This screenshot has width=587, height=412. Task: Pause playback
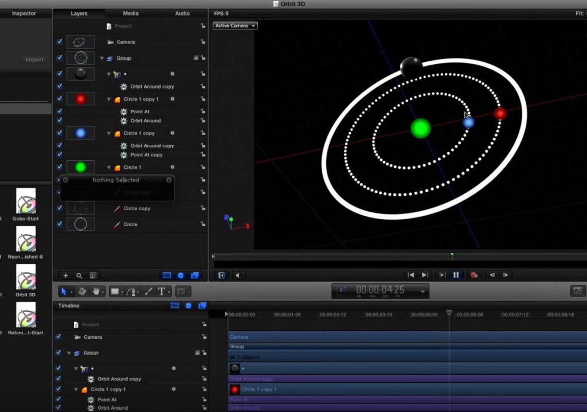tap(456, 275)
